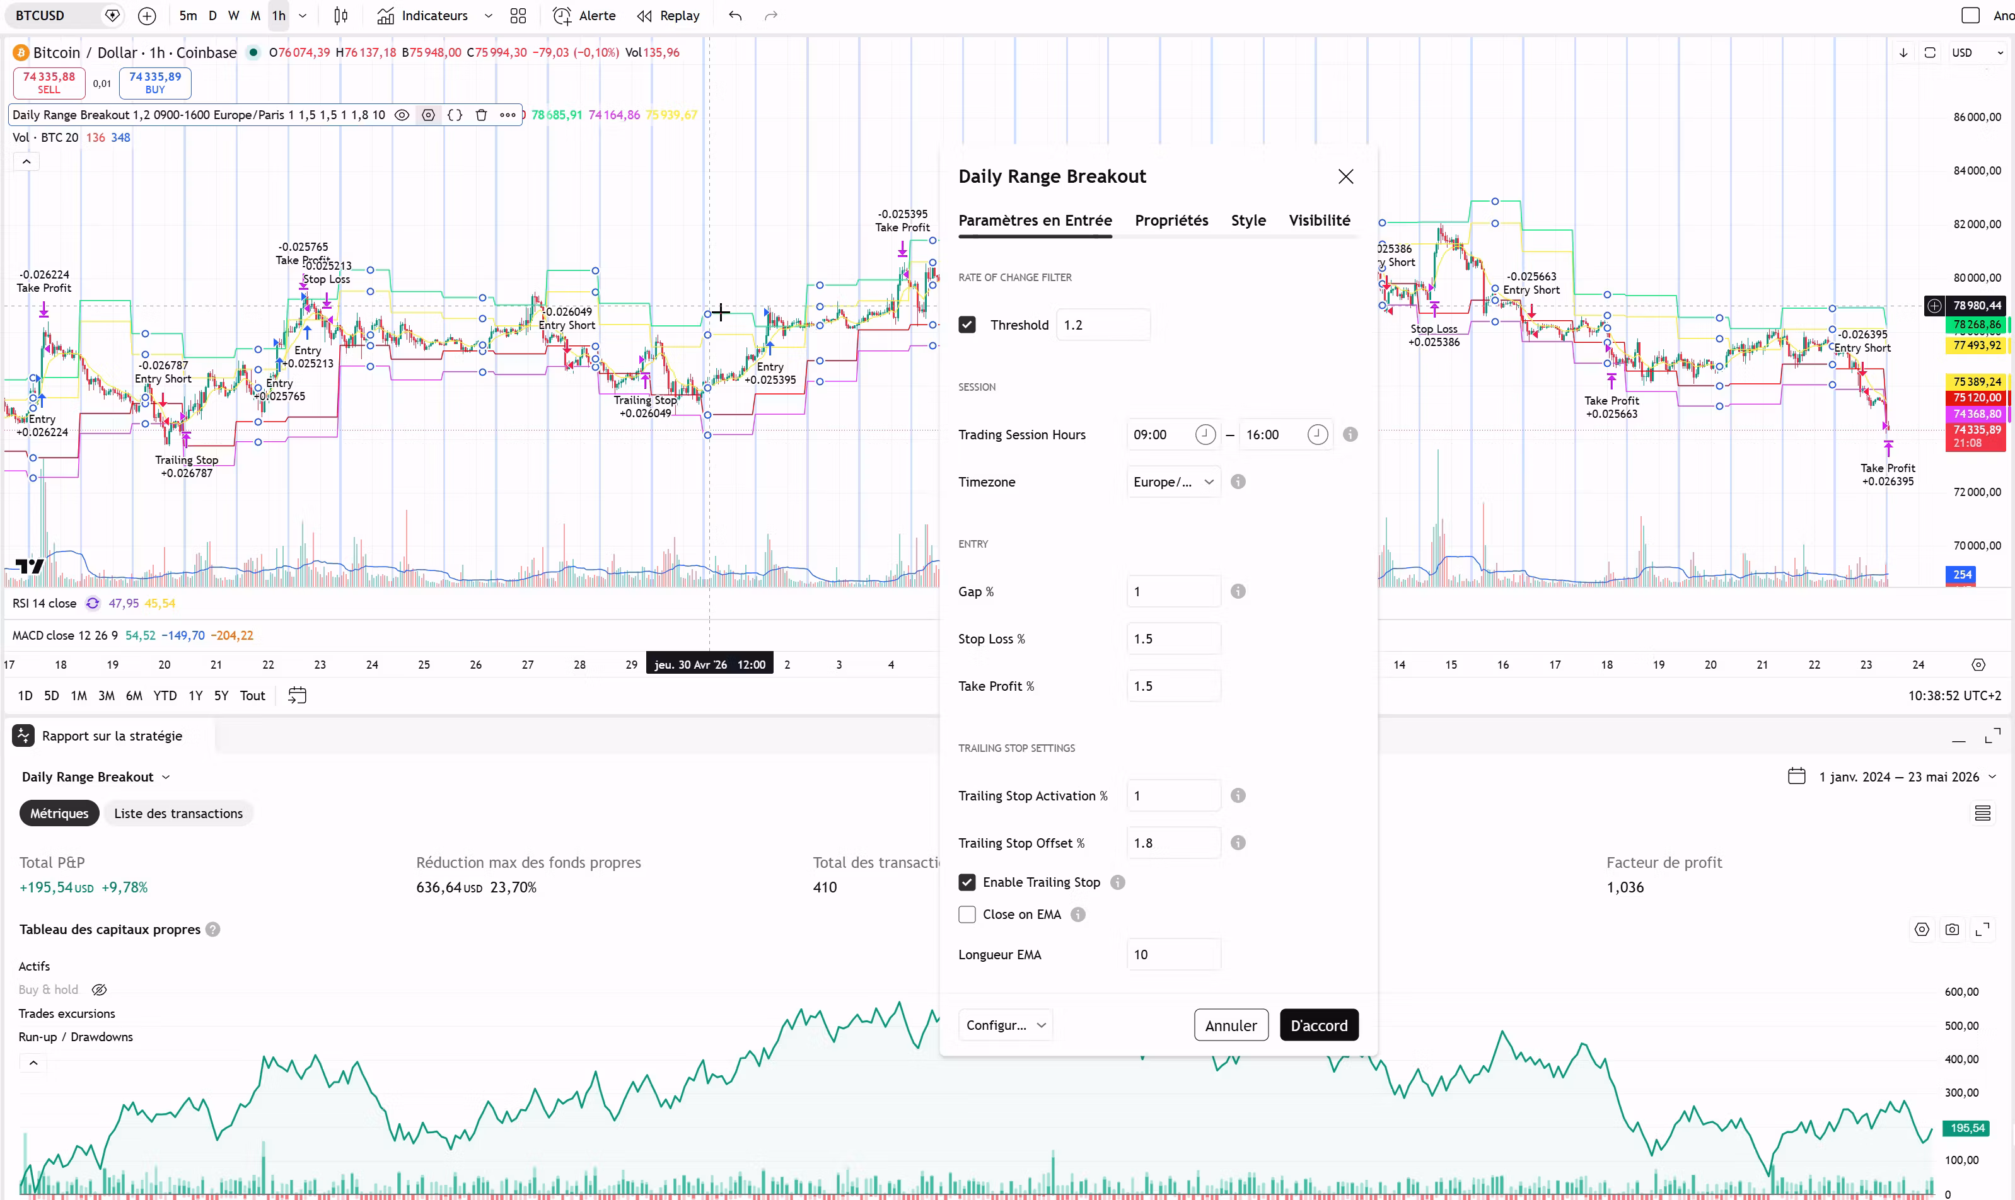2015x1200 pixels.
Task: Click Annuler button
Action: point(1230,1025)
